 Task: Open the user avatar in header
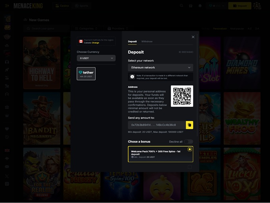pos(257,6)
